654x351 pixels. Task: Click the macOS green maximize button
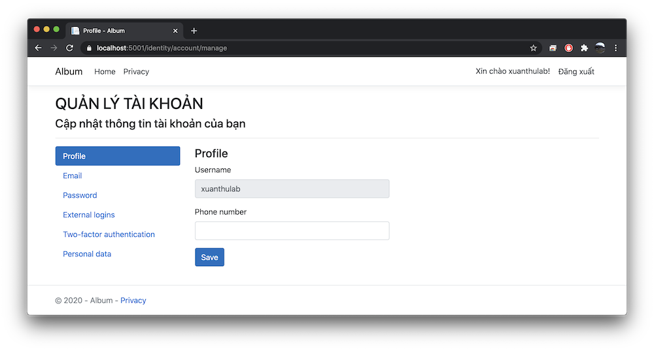(56, 29)
